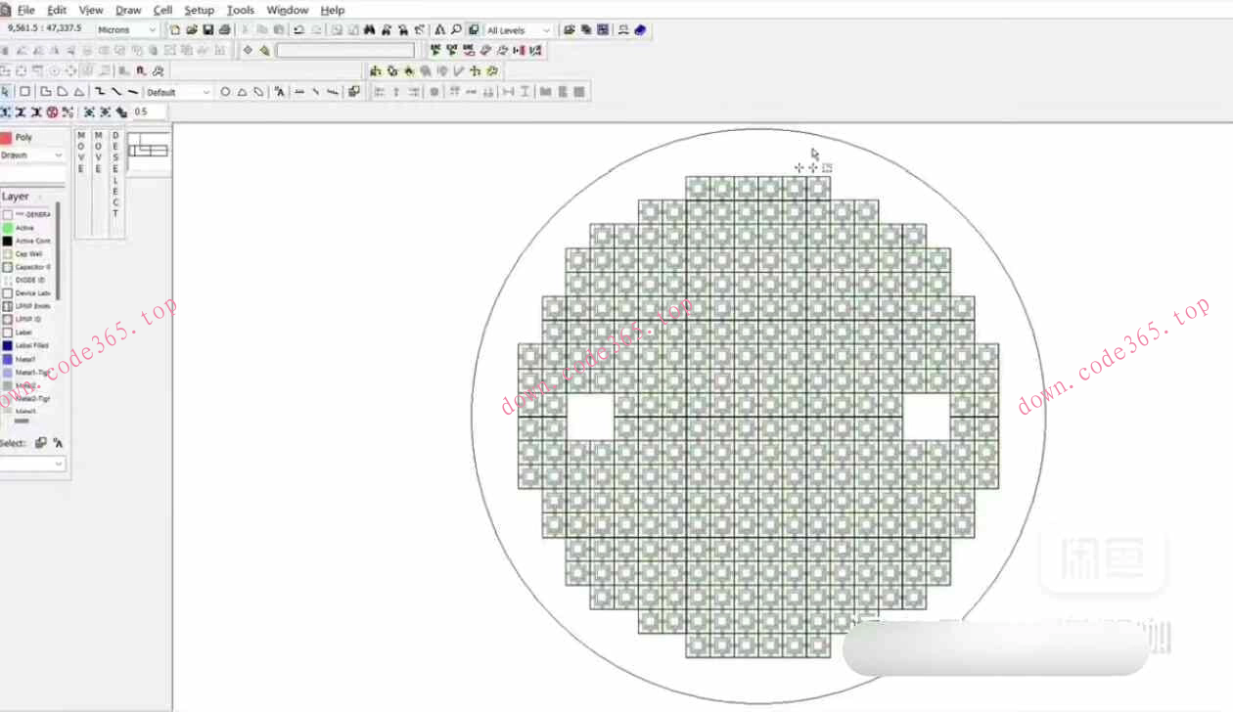Open the File menu

tap(26, 10)
